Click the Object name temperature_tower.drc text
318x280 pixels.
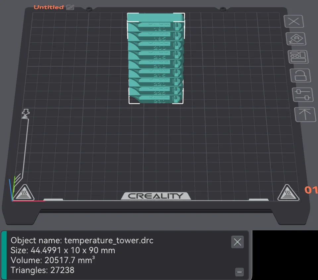point(82,241)
